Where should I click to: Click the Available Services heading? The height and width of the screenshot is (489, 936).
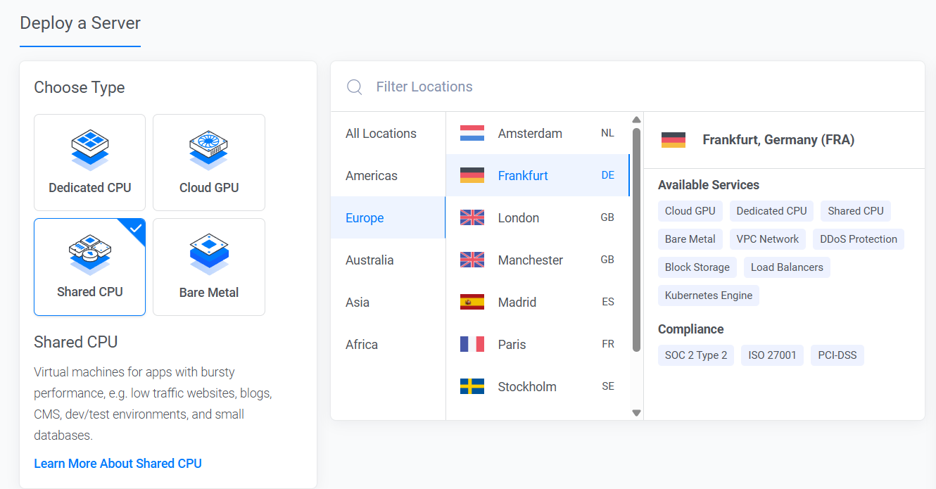pos(709,185)
